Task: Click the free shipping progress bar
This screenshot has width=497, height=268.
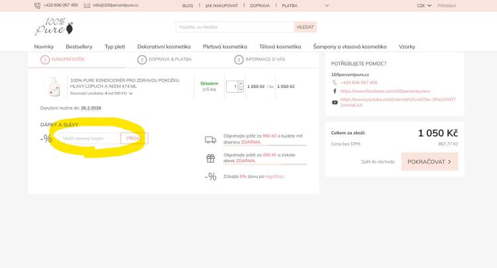Action: (x=264, y=146)
